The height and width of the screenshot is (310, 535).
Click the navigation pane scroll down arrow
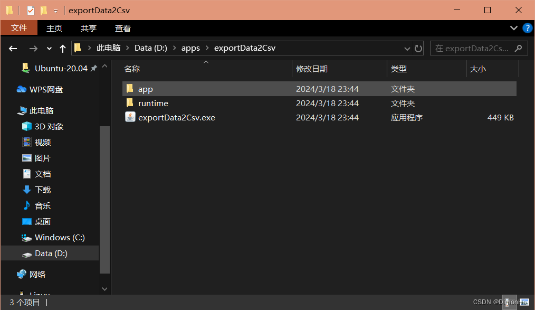[x=105, y=289]
